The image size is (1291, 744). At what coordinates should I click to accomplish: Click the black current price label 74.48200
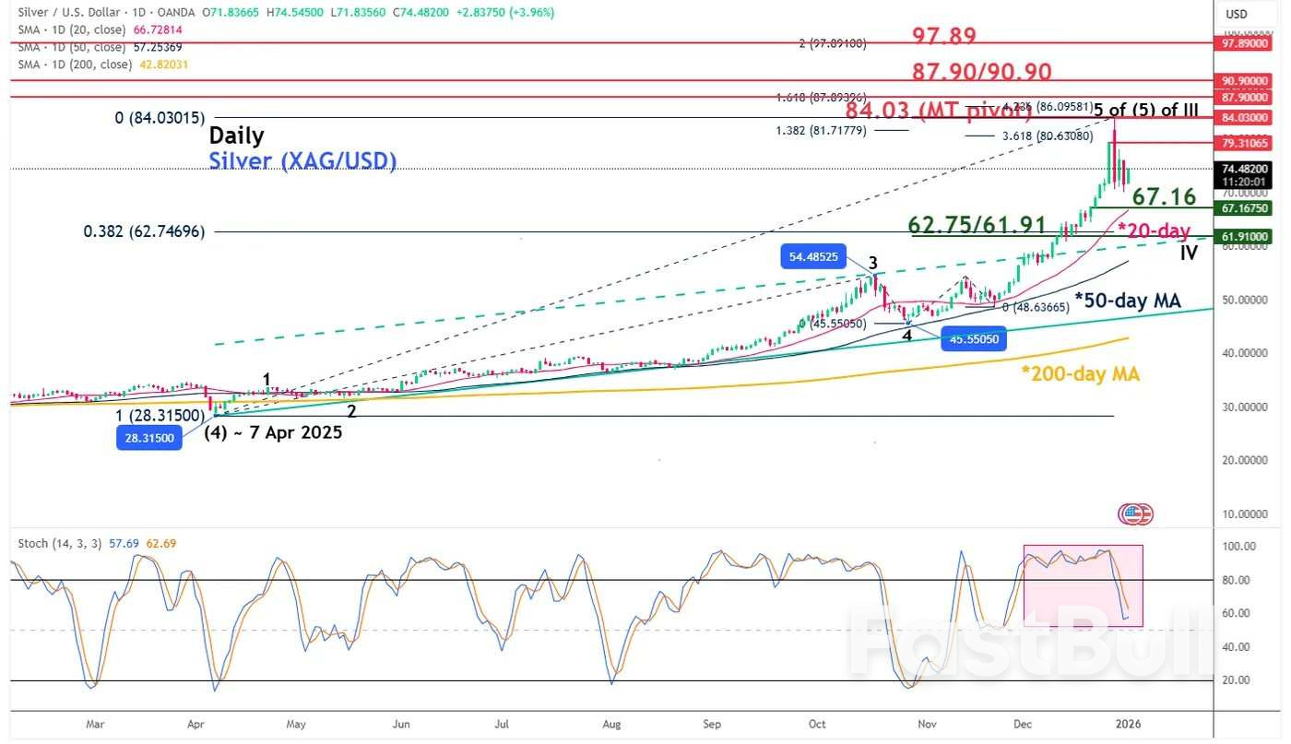coord(1243,170)
